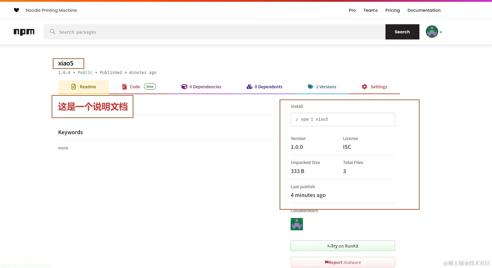Viewport: 492px width, 268px height.
Task: Click the Readme document icon
Action: [74, 87]
